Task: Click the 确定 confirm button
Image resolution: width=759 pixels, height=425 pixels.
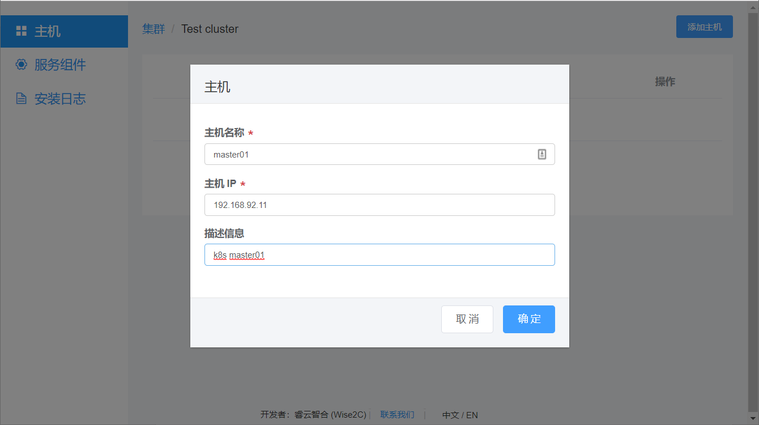Action: 528,319
